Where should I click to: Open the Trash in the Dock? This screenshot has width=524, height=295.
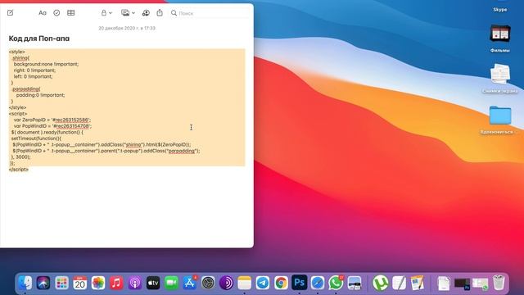tap(499, 283)
